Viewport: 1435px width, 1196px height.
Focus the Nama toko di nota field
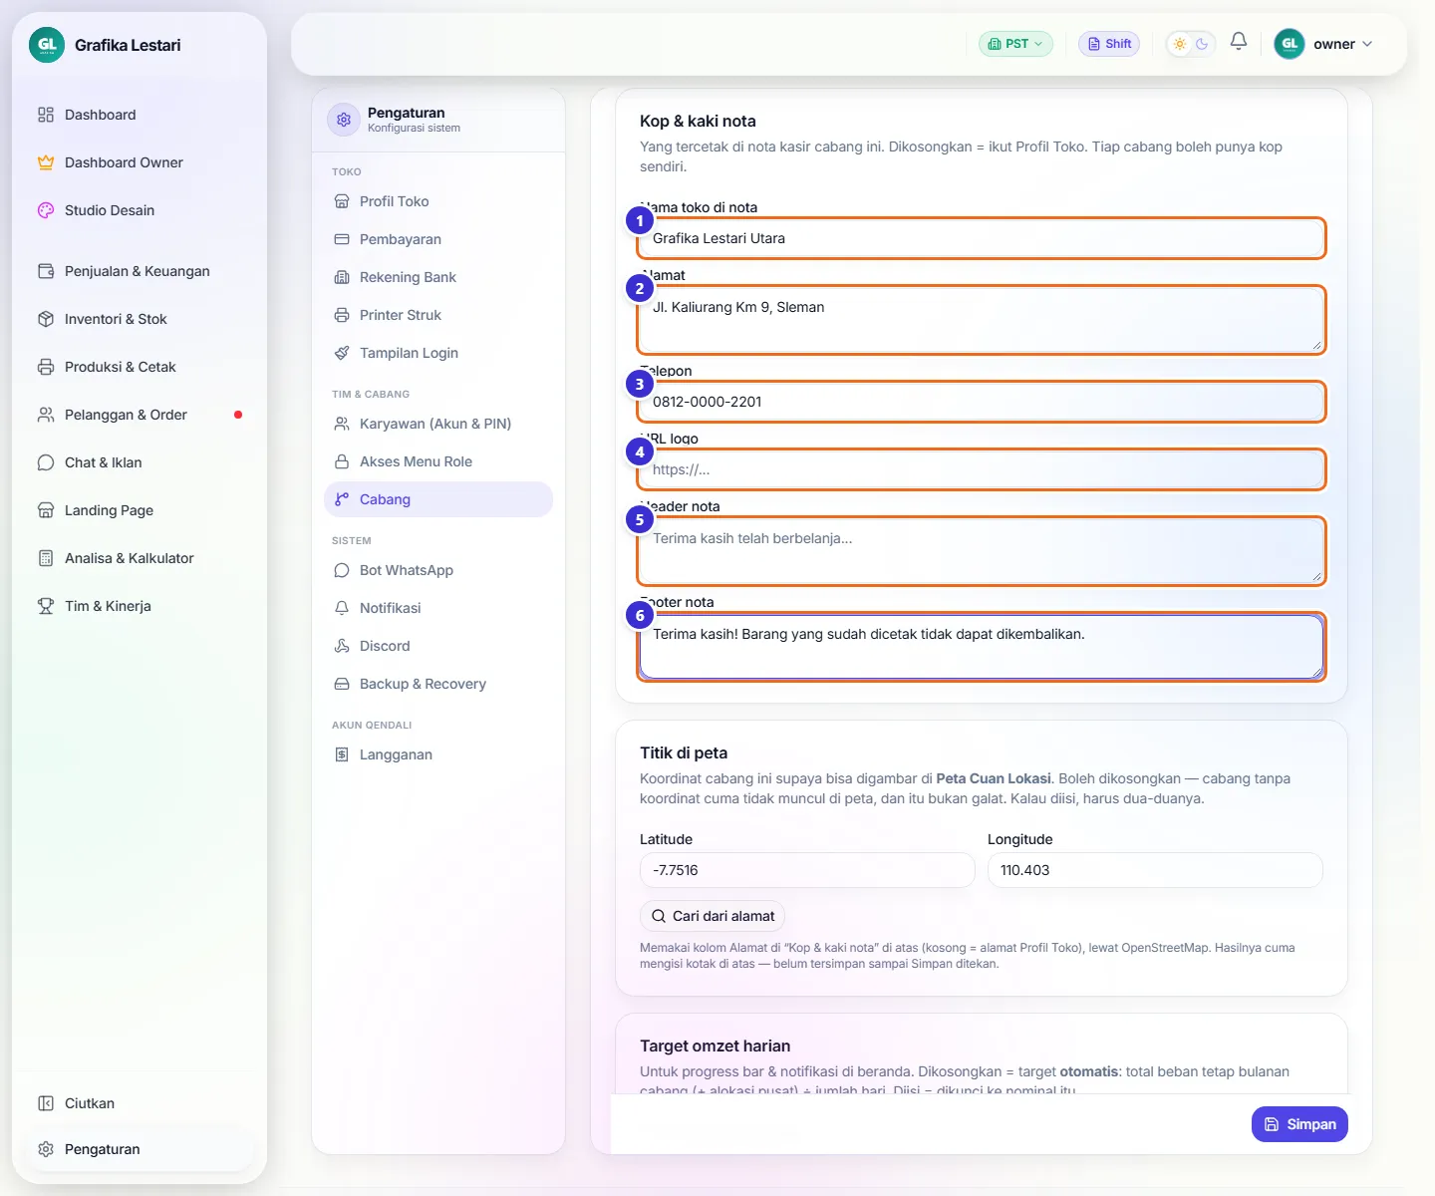point(982,238)
